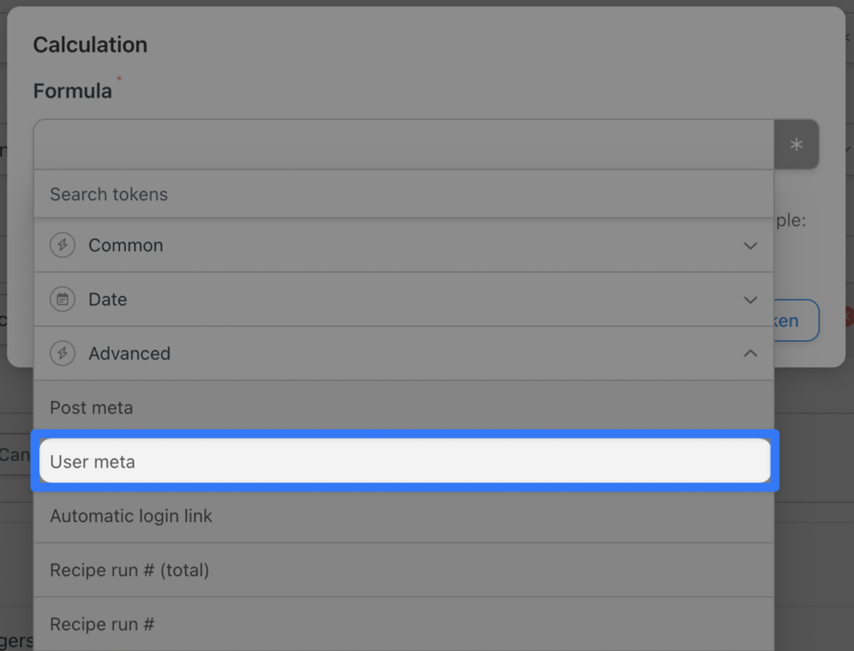Screen dimensions: 854x651
Task: Click the lightning bolt icon beside Advanced
Action: [63, 353]
